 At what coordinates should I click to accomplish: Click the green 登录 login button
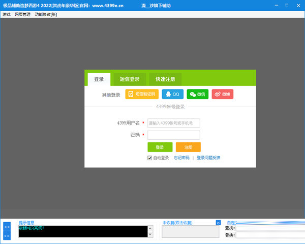coord(160,147)
